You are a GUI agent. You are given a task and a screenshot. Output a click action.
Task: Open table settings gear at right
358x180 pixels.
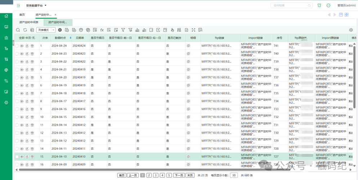(351, 30)
